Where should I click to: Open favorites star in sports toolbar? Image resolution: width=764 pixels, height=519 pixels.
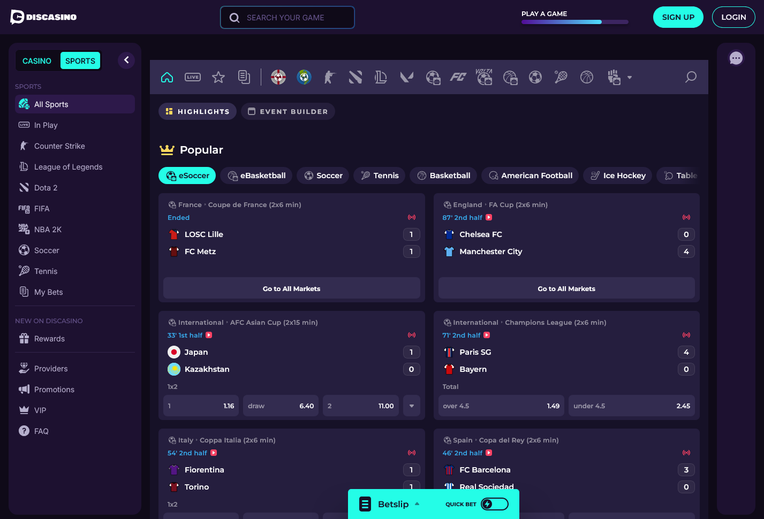coord(218,77)
